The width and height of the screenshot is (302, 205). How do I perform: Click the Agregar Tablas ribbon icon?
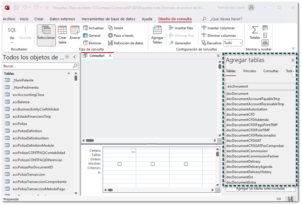click(157, 31)
